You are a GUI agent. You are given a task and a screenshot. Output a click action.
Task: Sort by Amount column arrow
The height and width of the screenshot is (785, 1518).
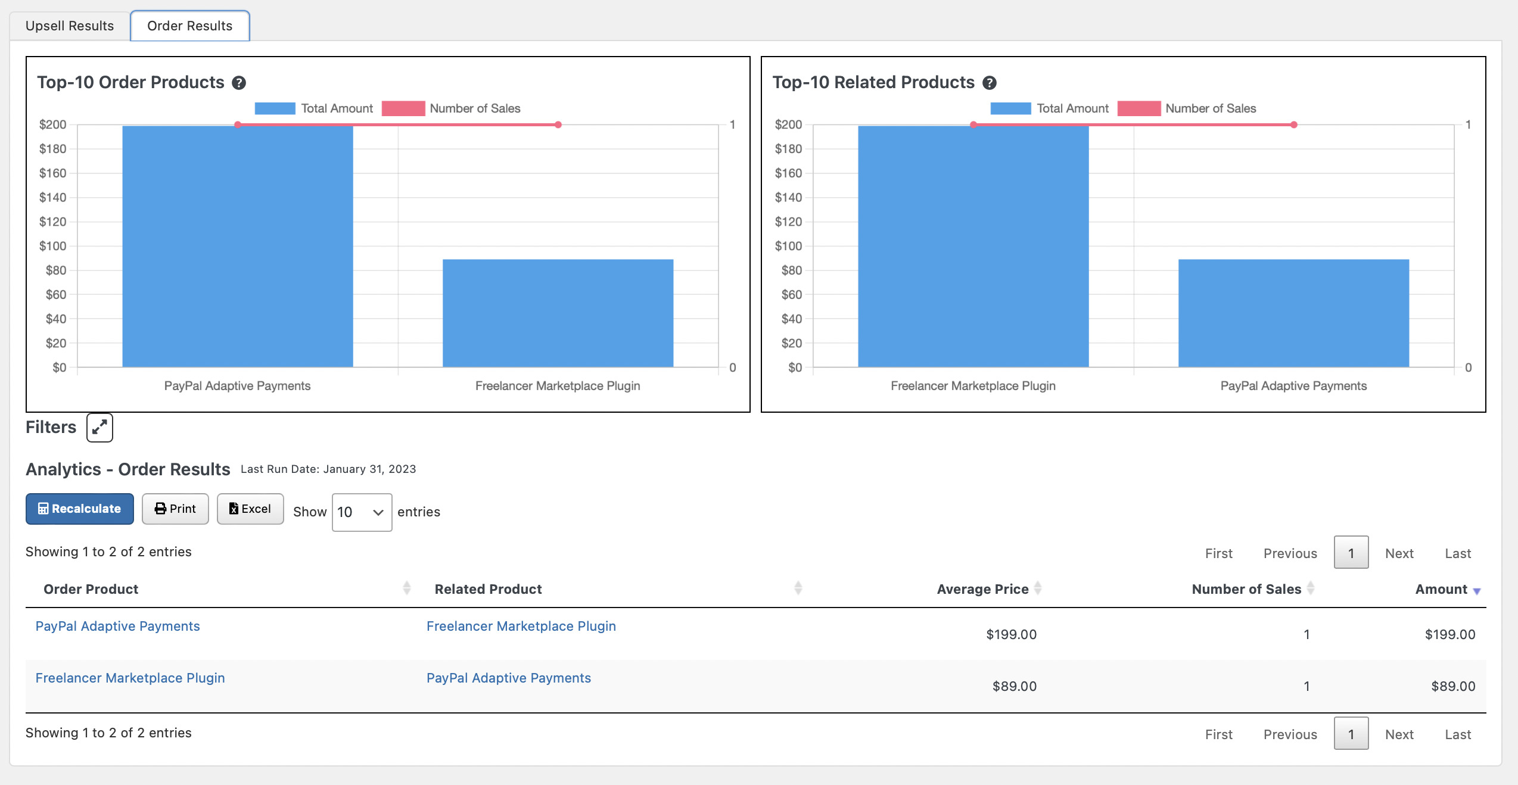pos(1477,591)
